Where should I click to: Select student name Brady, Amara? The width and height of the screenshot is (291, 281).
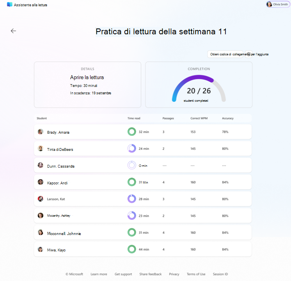pos(58,132)
